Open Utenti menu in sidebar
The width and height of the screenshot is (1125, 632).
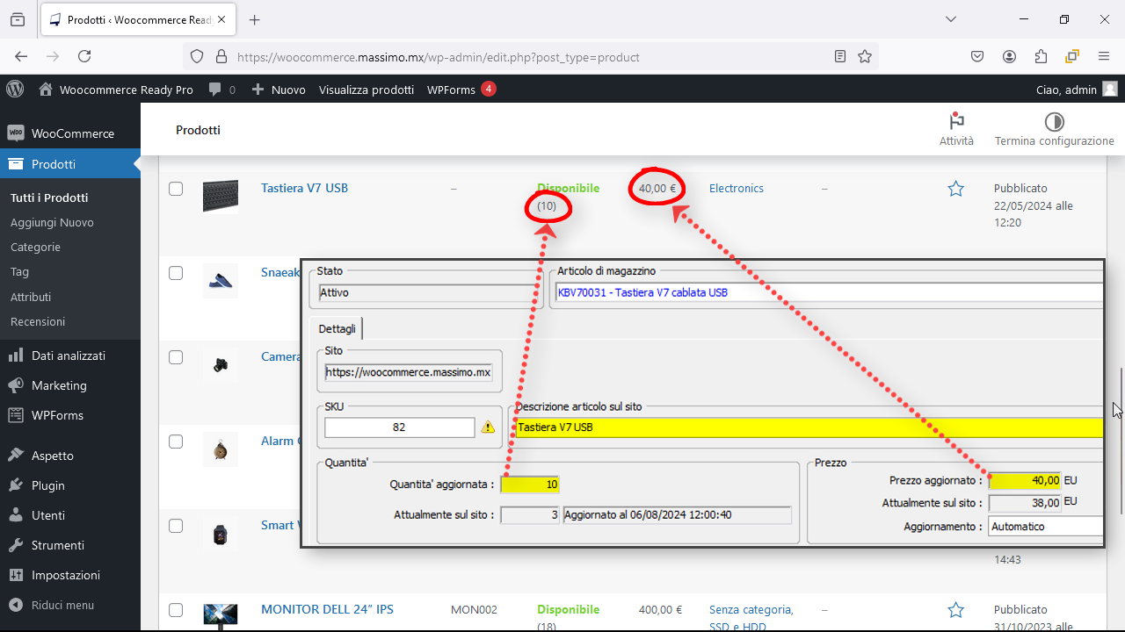tap(70, 515)
